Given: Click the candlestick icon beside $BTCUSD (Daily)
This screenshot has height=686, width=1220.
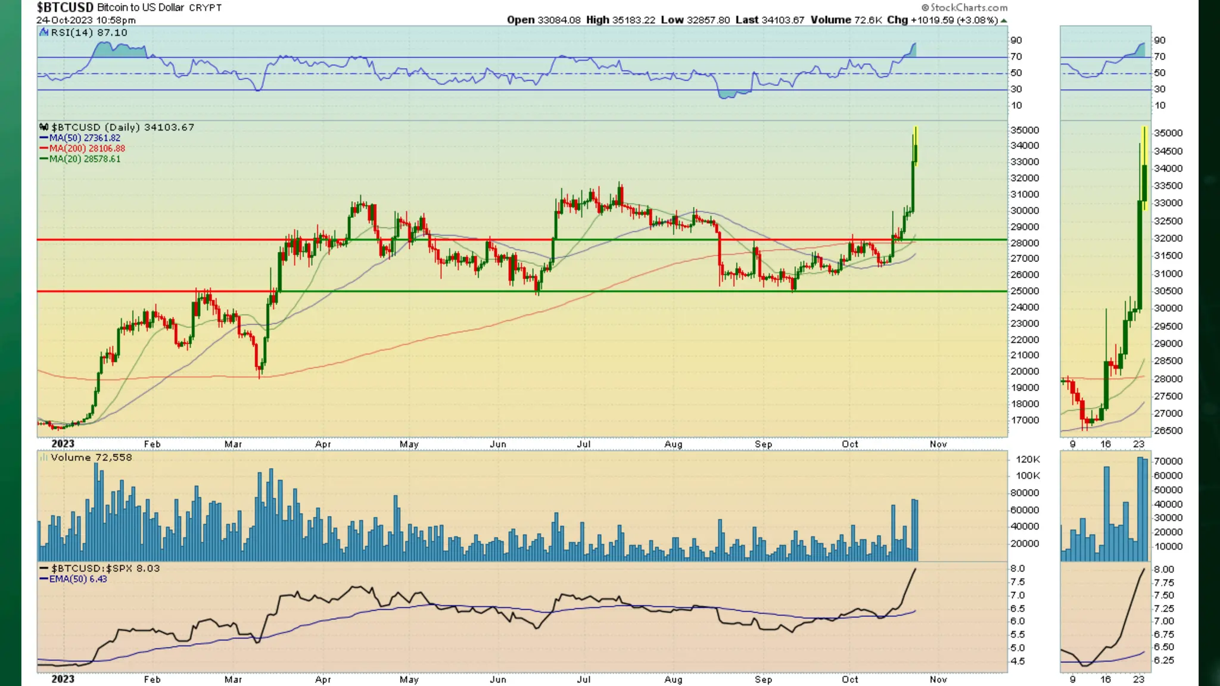Looking at the screenshot, I should 43,127.
